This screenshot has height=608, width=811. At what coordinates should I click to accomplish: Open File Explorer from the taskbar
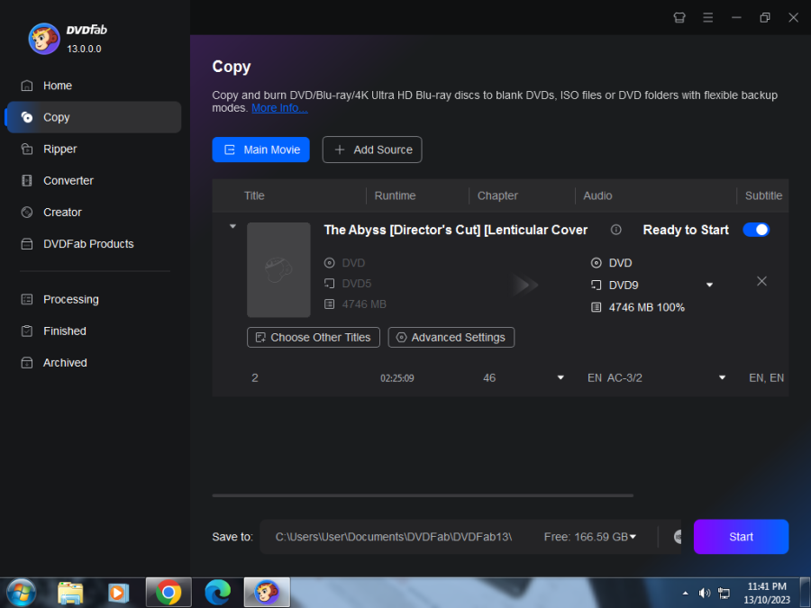coord(70,593)
